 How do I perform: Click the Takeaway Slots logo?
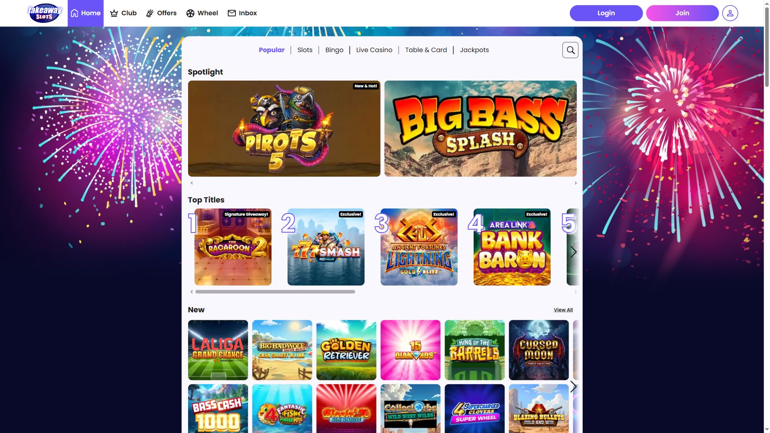tap(45, 13)
